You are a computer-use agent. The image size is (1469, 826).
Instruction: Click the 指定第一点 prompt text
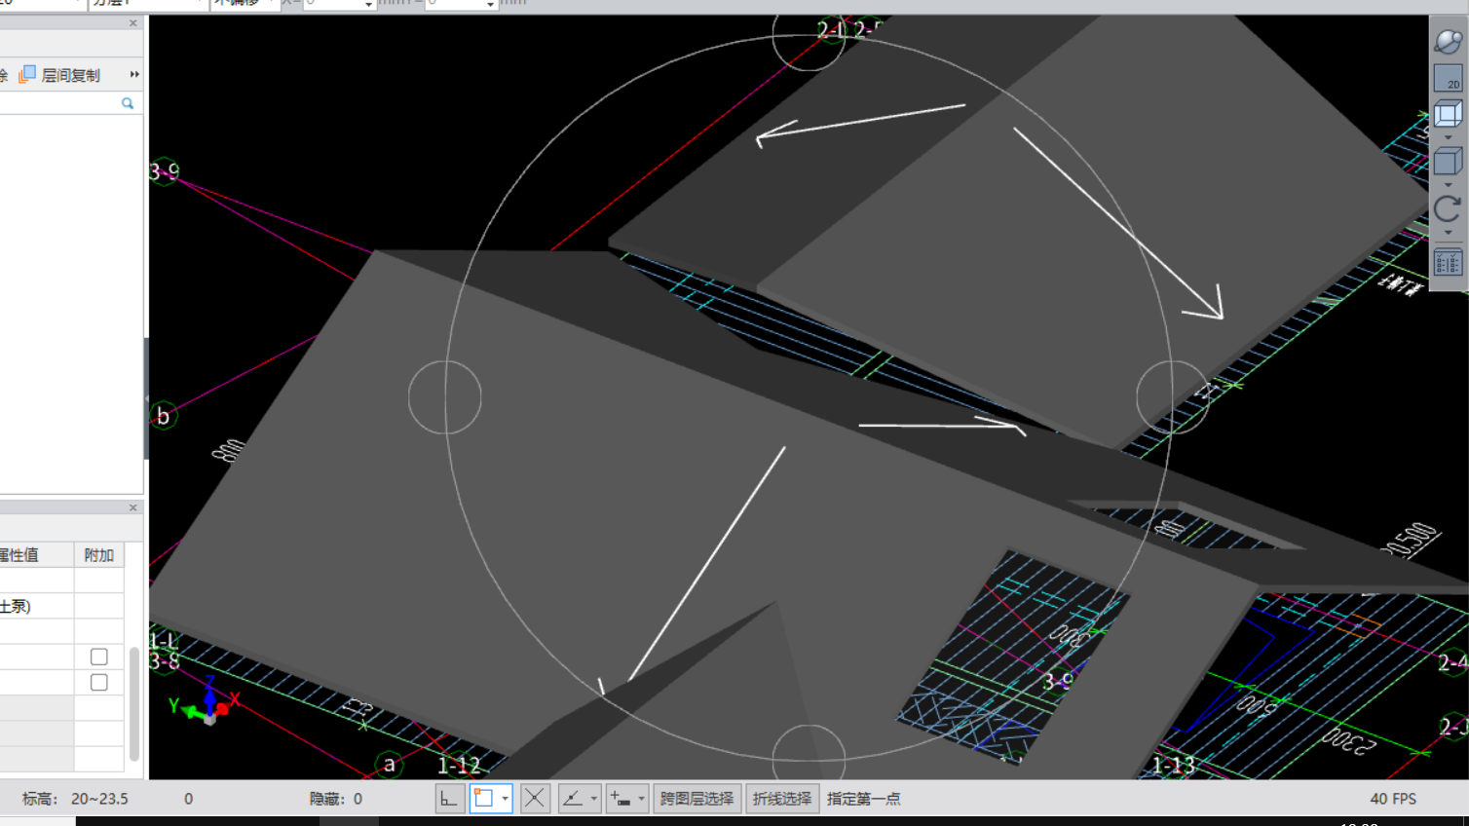(864, 799)
